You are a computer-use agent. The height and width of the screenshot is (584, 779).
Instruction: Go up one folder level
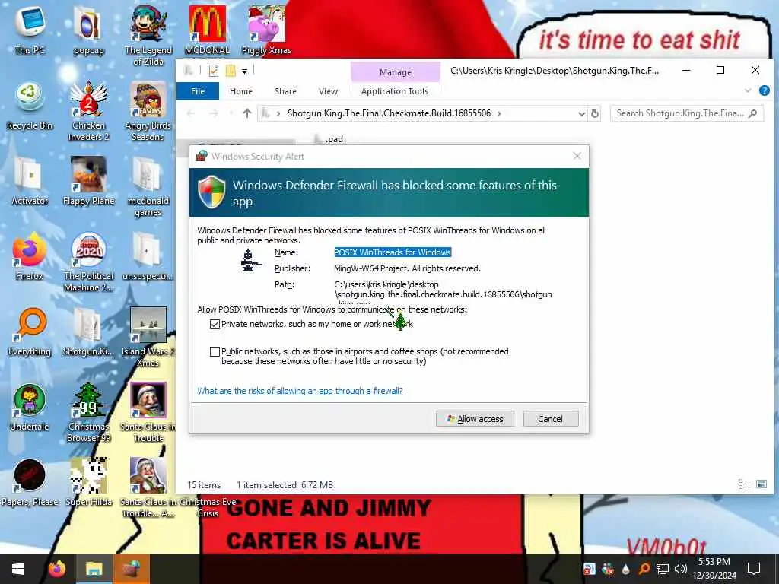pos(247,114)
